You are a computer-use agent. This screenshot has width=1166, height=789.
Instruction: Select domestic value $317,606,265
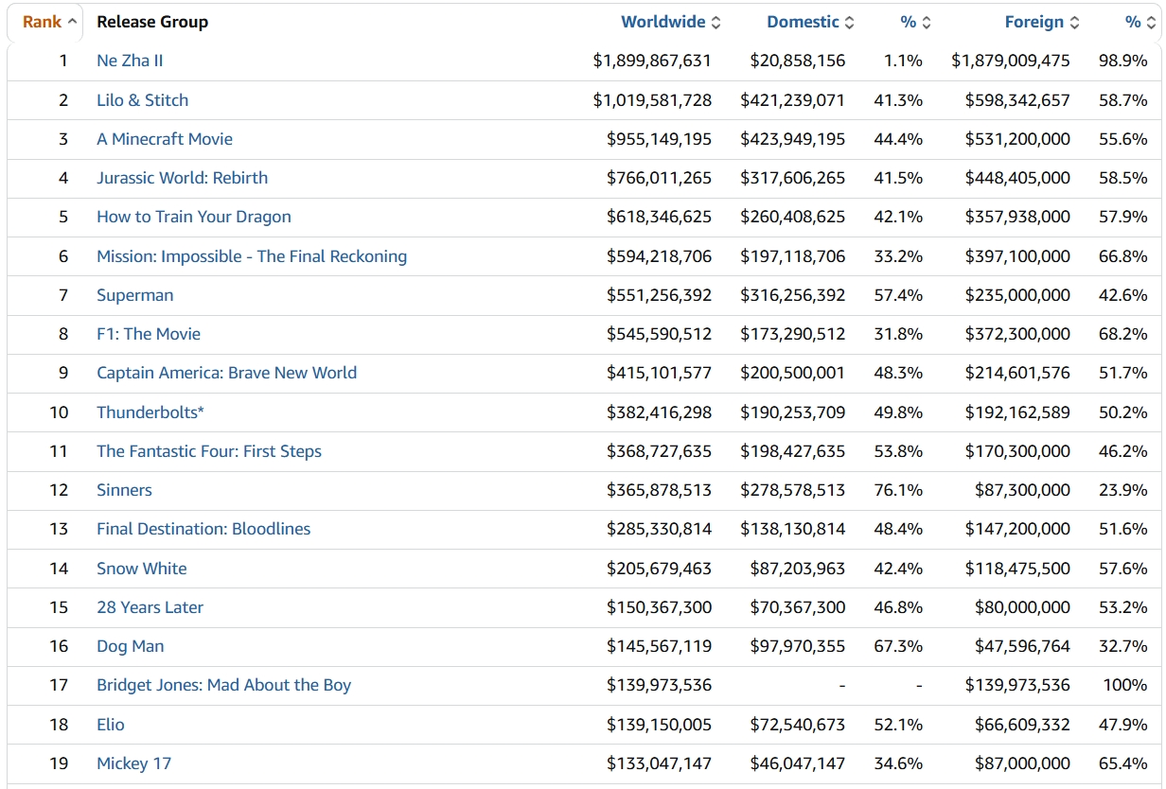[793, 178]
